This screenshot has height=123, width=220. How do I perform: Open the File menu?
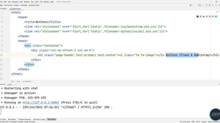[x=1, y=2]
